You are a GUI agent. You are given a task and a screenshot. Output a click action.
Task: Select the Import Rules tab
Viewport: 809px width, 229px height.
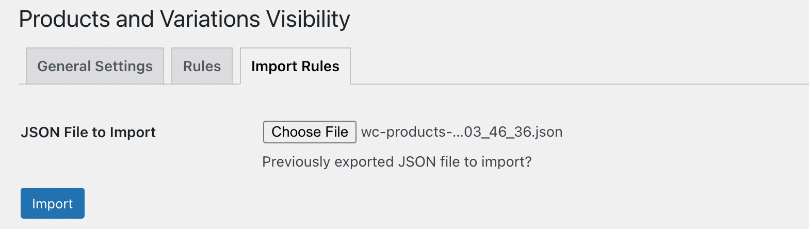[x=295, y=66]
